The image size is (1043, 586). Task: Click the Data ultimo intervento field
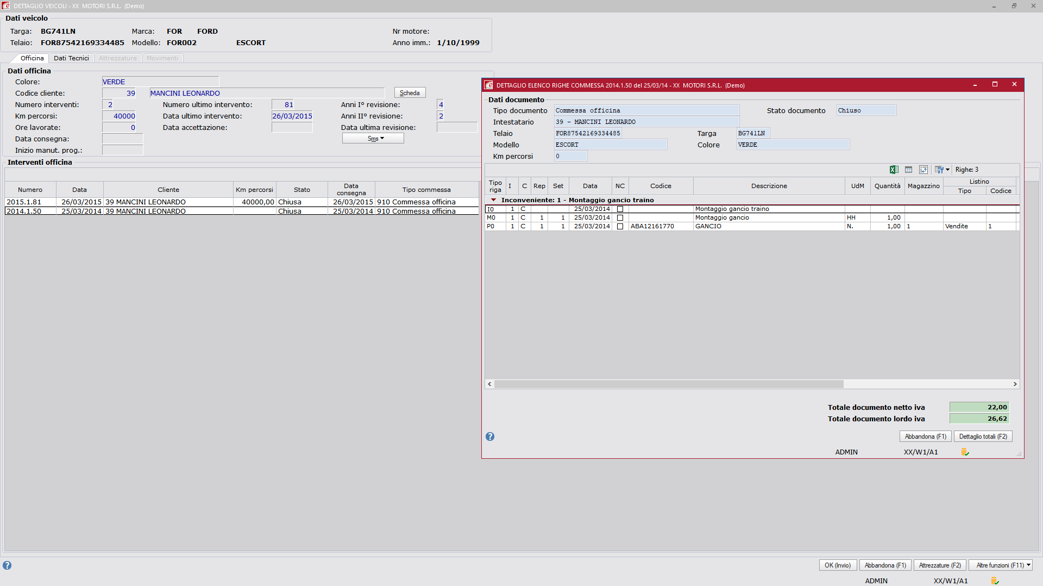point(292,116)
